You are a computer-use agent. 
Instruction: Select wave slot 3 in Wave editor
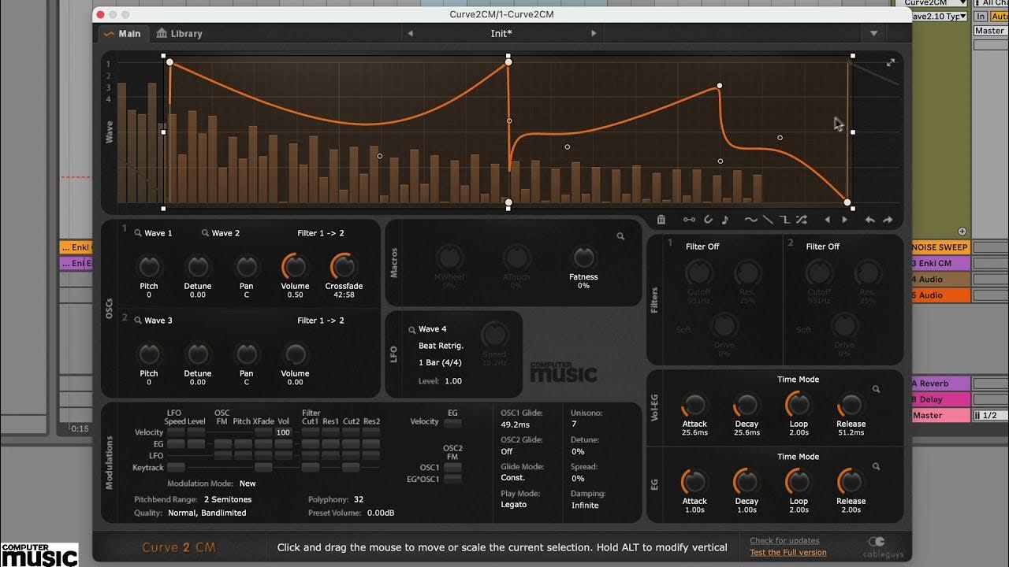pyautogui.click(x=109, y=88)
